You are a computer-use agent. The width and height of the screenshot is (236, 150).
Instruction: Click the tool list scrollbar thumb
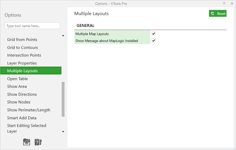[x=63, y=99]
